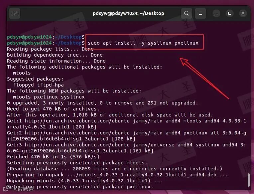Click the 'Get:2' pxelinux download line
Image resolution: width=254 pixels, height=194 pixels.
click(x=127, y=133)
